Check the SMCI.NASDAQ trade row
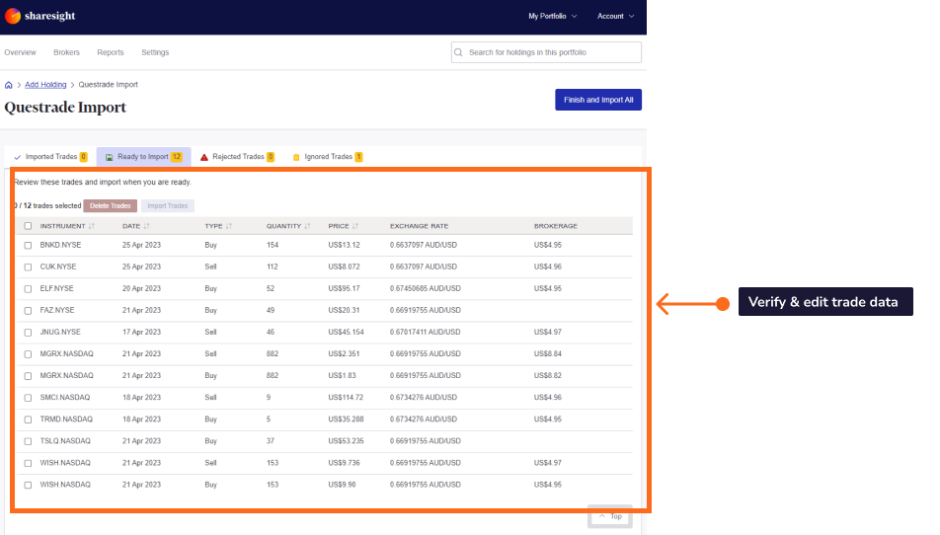This screenshot has width=940, height=535. pyautogui.click(x=29, y=398)
